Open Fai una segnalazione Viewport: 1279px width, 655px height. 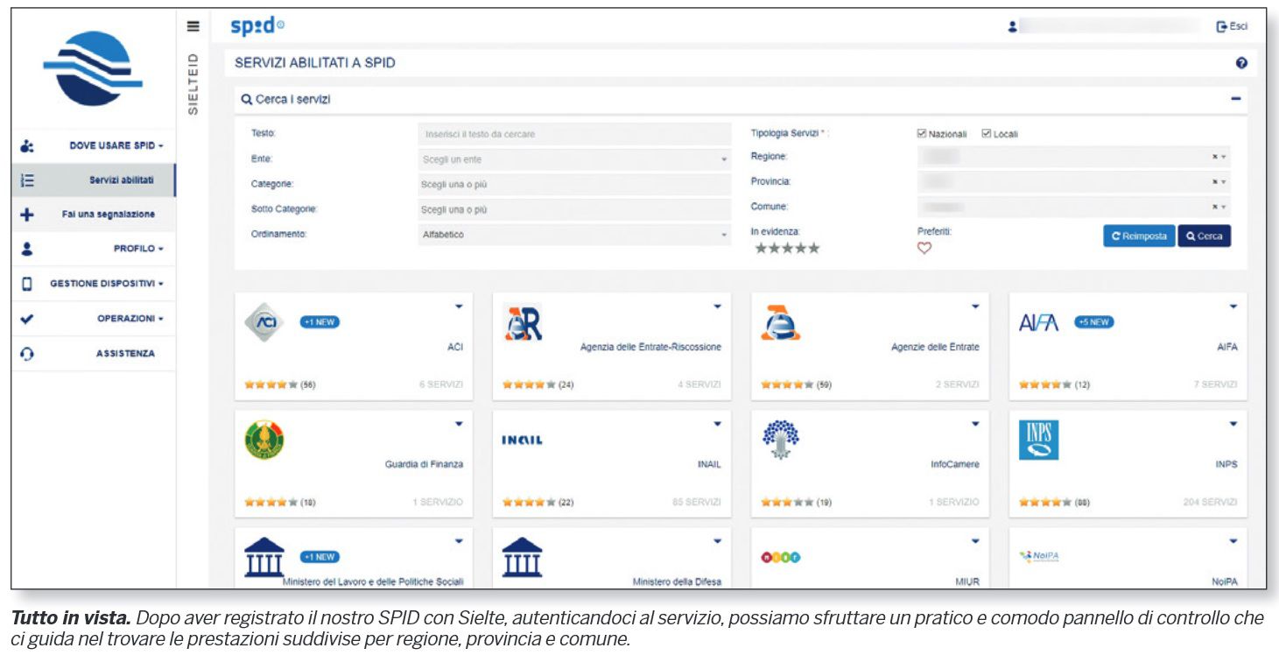coord(94,215)
